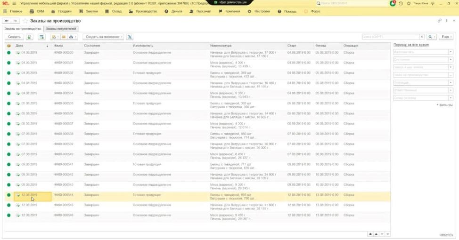The height and width of the screenshot is (240, 459).
Task: Open the 1C function menu hamburger in title bar
Action: tap(14, 3)
